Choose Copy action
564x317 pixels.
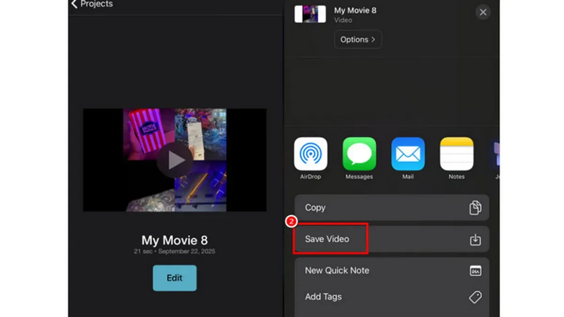(x=392, y=208)
